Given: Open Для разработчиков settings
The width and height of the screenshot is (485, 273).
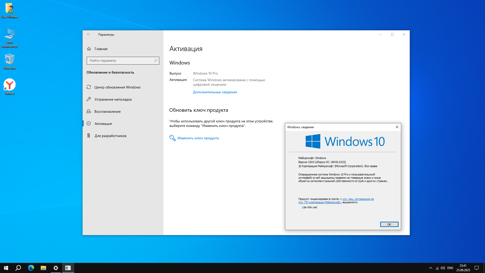Looking at the screenshot, I should click(110, 136).
